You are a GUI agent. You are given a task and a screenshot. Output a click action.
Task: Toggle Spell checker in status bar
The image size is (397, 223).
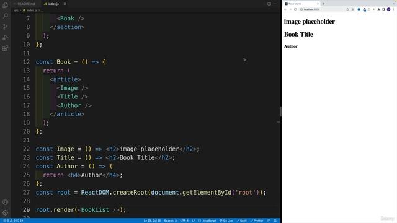pyautogui.click(x=241, y=221)
